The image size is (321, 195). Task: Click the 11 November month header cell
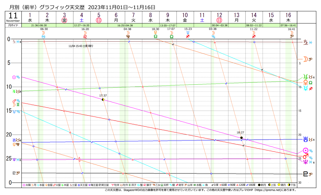(x=13, y=17)
